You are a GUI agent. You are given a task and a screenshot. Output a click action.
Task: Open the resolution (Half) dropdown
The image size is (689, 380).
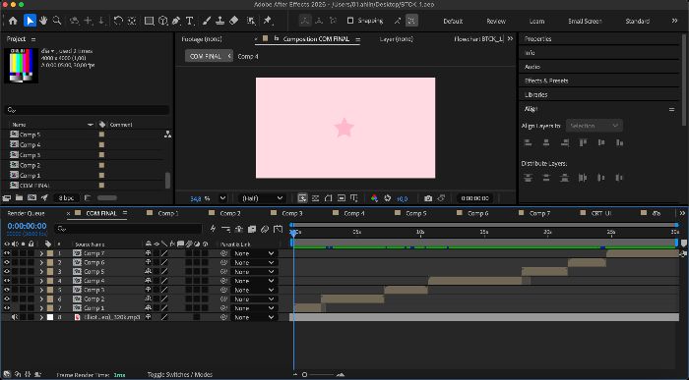tap(263, 198)
